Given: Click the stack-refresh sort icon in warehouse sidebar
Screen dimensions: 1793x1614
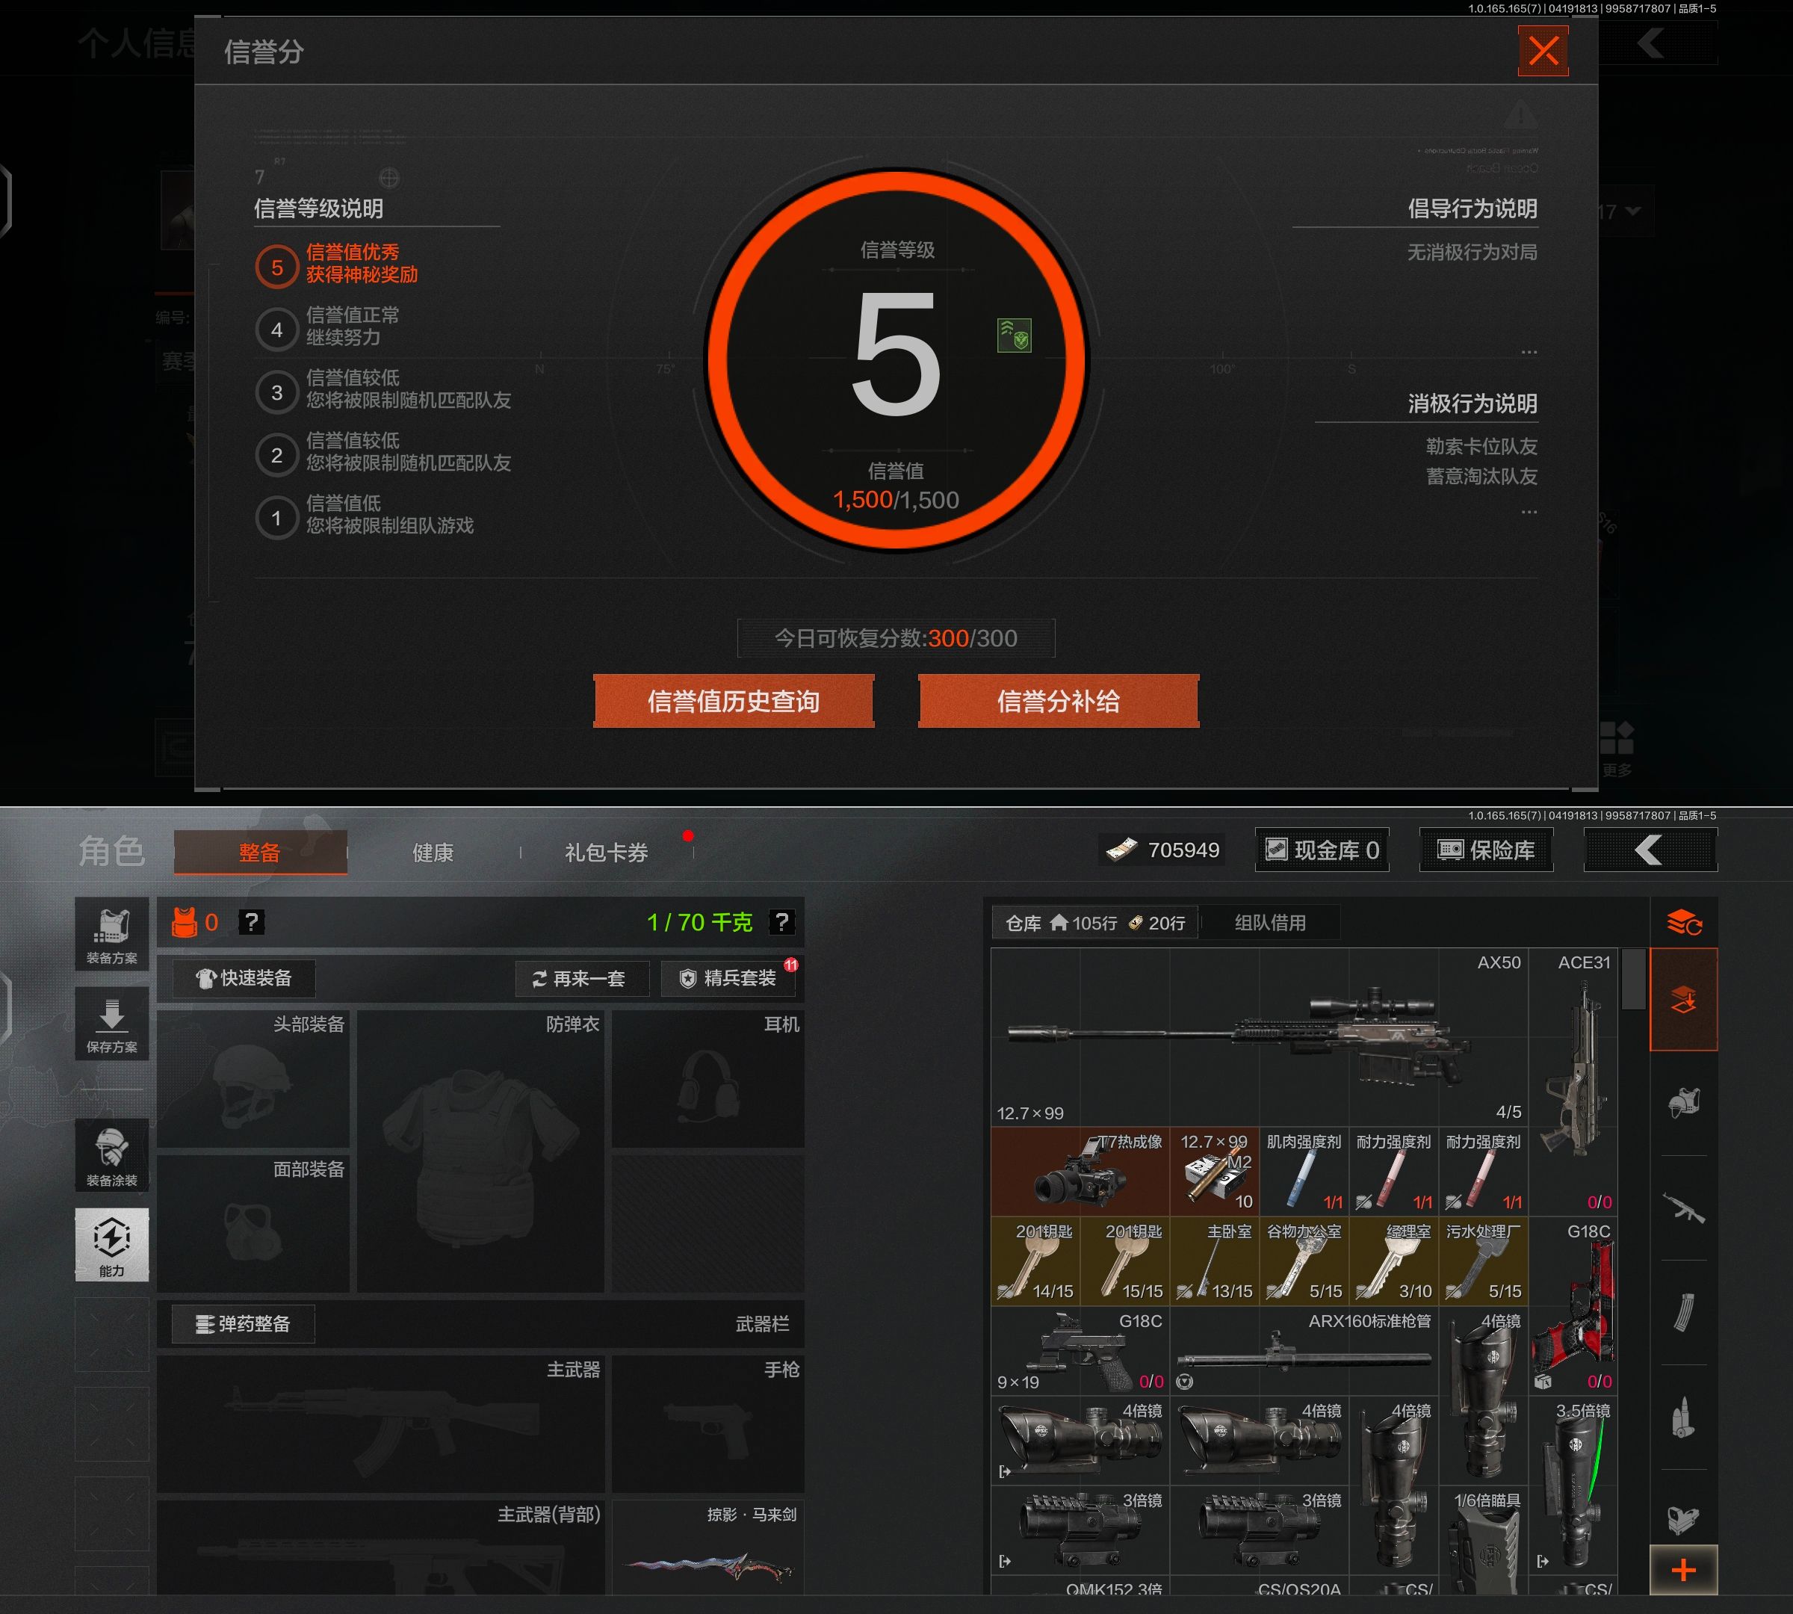Looking at the screenshot, I should (x=1683, y=923).
